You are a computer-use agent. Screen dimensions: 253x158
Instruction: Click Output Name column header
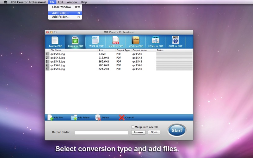click(144, 50)
